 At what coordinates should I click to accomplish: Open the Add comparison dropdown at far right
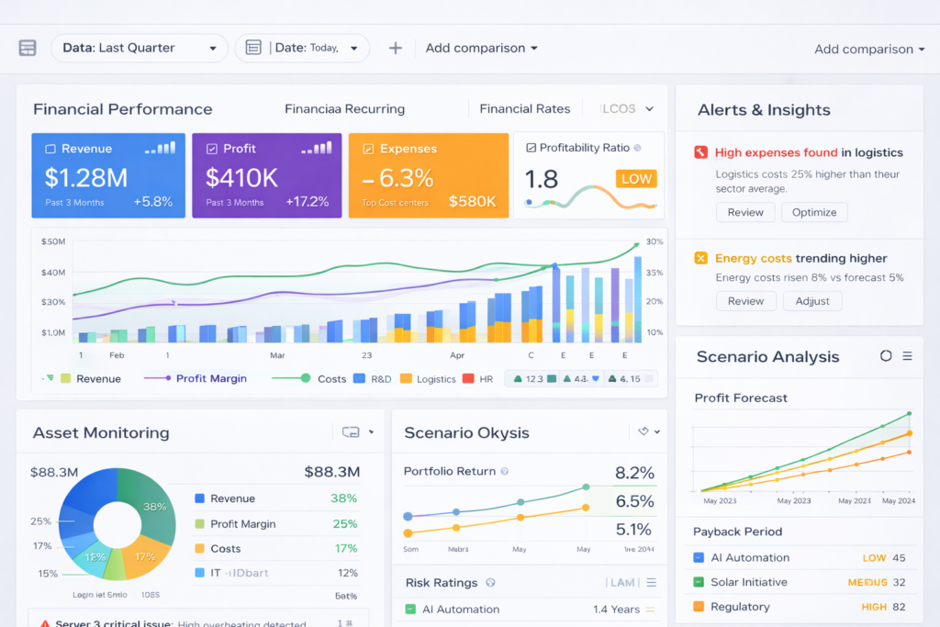[869, 50]
